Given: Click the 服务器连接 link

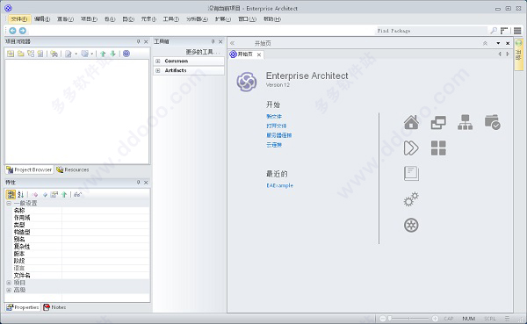Looking at the screenshot, I should (x=279, y=135).
